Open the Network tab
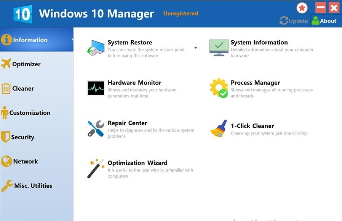 [x=37, y=161]
